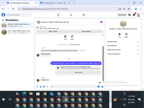Viewport: 144px width, 108px height.
Task: React to Amanda's message with emoji icon
Action: point(80,50)
